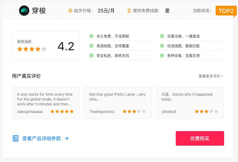This screenshot has height=162, width=238.
Task: Click the router icon beside 提供免费线路
Action: pyautogui.click(x=129, y=11)
